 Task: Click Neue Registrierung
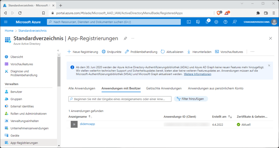point(83,52)
